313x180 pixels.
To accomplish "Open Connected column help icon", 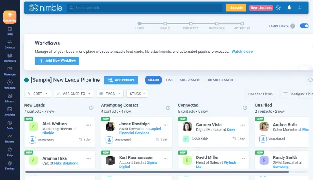I will click(245, 108).
